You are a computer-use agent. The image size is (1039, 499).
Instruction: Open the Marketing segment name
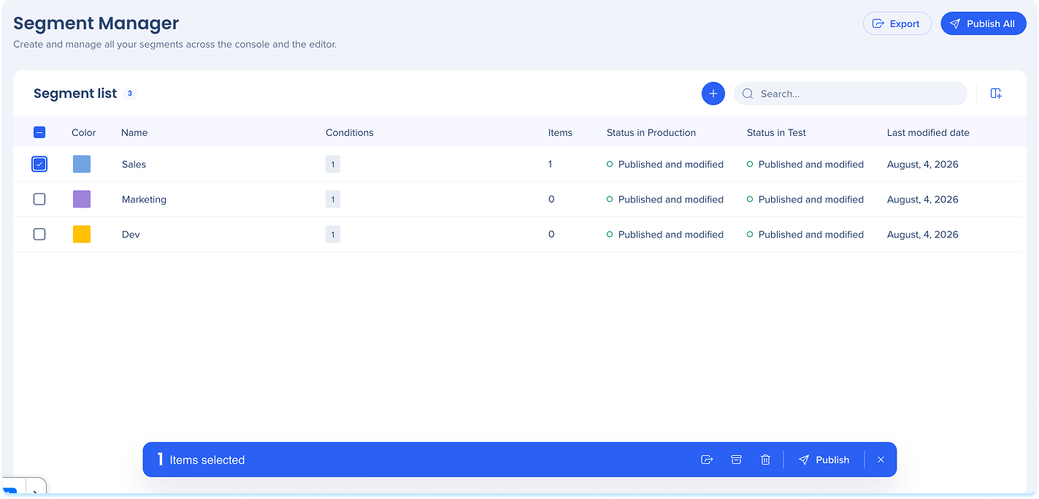tap(144, 199)
